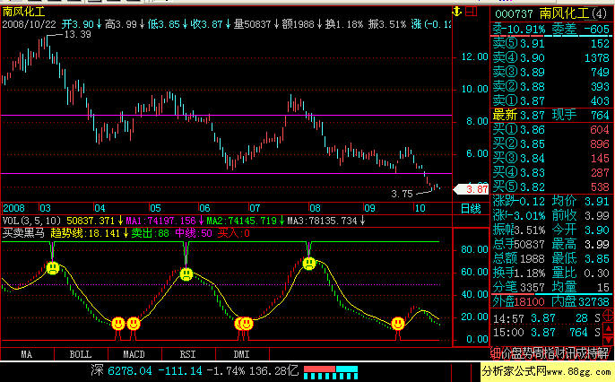Click the 南风化工 chart title in the chart corner
Viewport: 615px width, 382px height.
coord(23,12)
